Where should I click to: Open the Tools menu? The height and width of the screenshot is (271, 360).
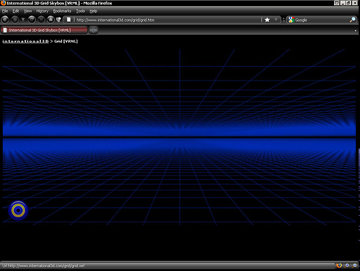point(80,11)
